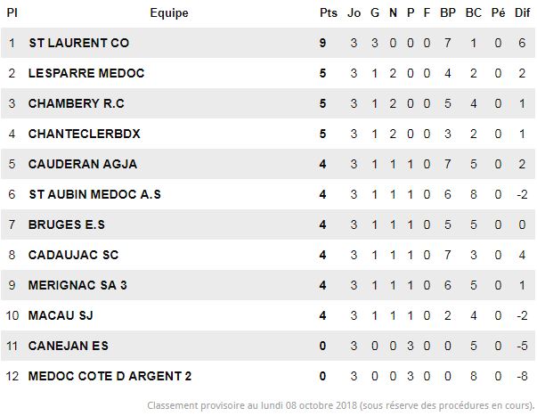Screen dimensions: 537x416
Task: Select MERIGNAC SA 3 in standings
Action: tap(77, 285)
